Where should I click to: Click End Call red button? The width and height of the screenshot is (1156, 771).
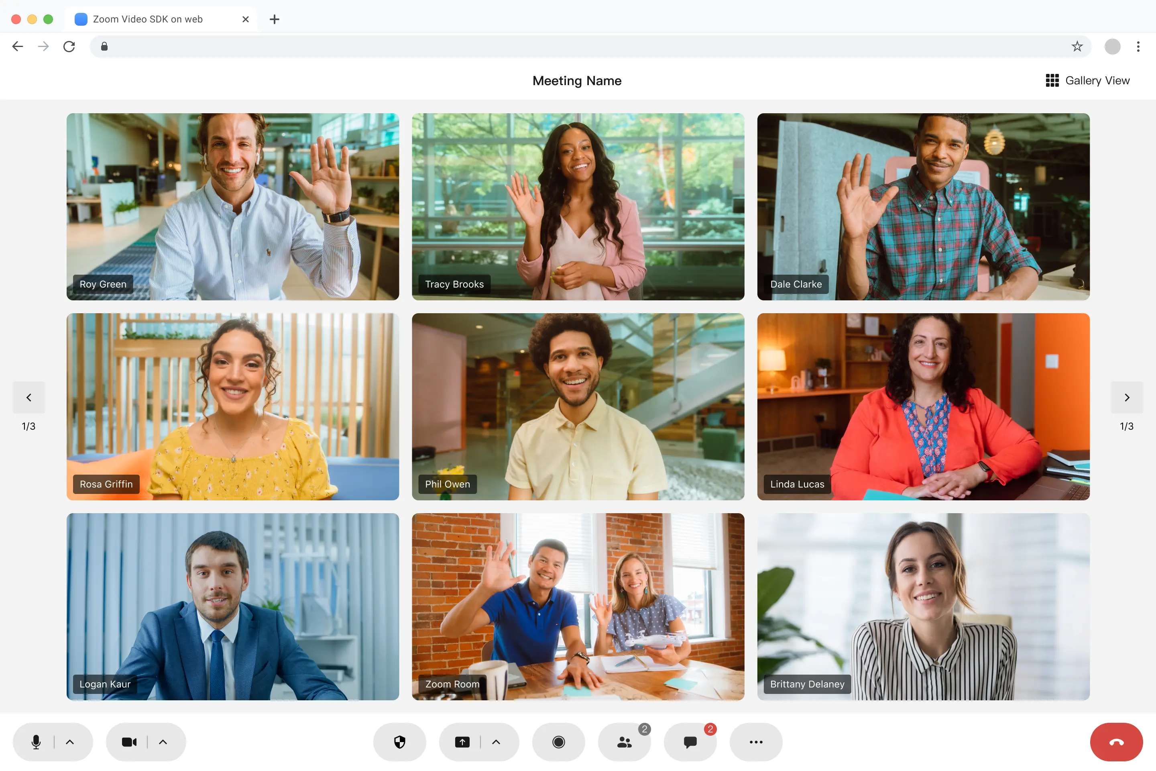pyautogui.click(x=1116, y=742)
